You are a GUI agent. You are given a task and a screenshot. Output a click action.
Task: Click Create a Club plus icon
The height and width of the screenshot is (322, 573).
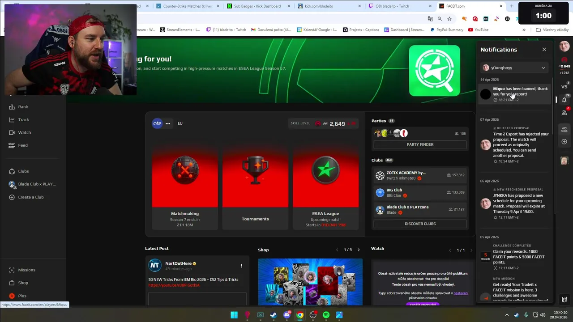(12, 197)
